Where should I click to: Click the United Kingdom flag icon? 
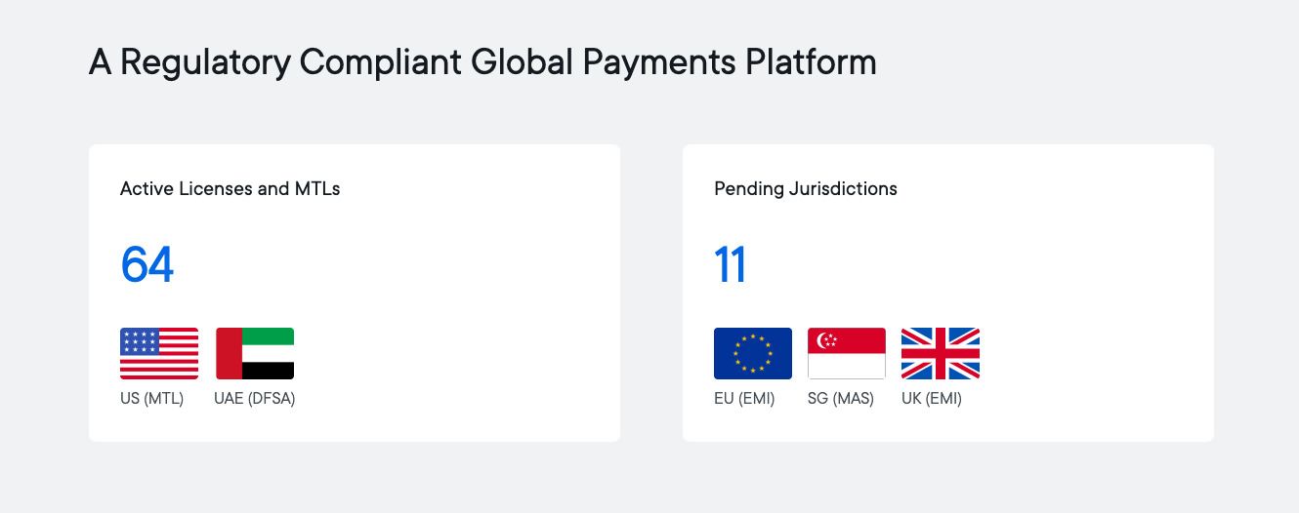tap(941, 353)
